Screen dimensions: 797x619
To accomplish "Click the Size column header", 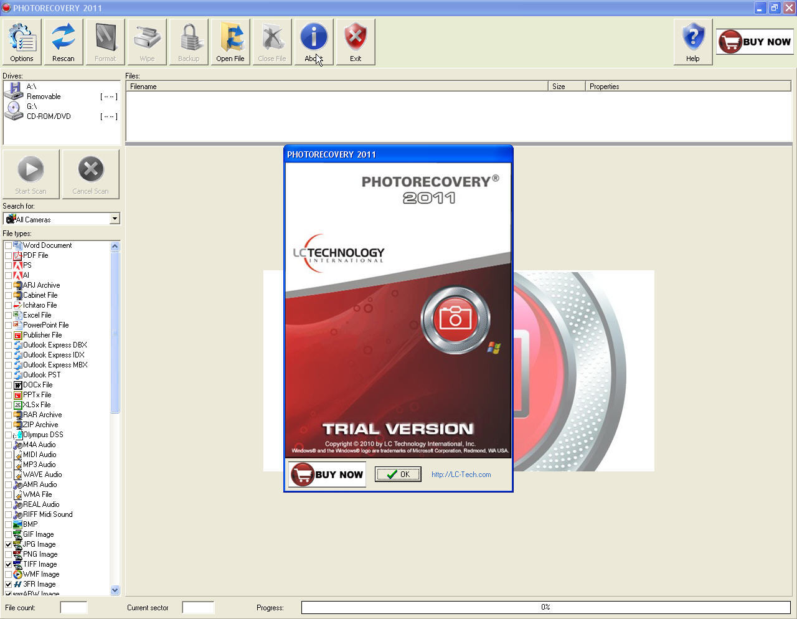I will [567, 87].
